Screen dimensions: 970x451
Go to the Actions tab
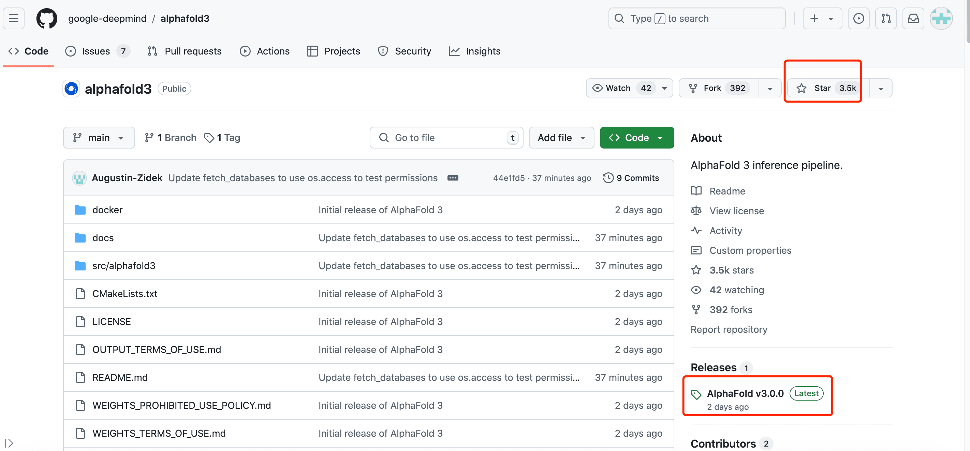pyautogui.click(x=265, y=51)
